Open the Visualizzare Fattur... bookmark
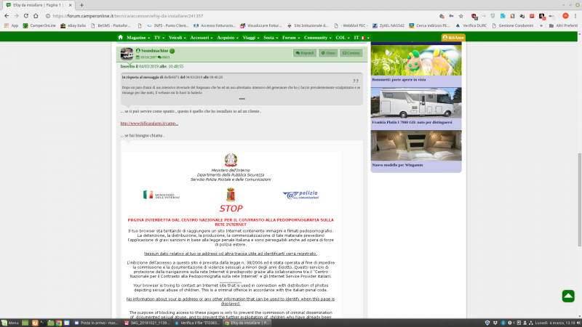 point(261,25)
